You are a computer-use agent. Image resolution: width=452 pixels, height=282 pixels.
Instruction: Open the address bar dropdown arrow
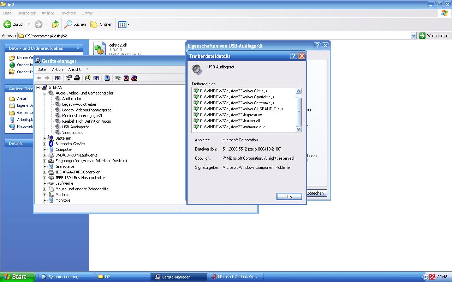(x=414, y=36)
